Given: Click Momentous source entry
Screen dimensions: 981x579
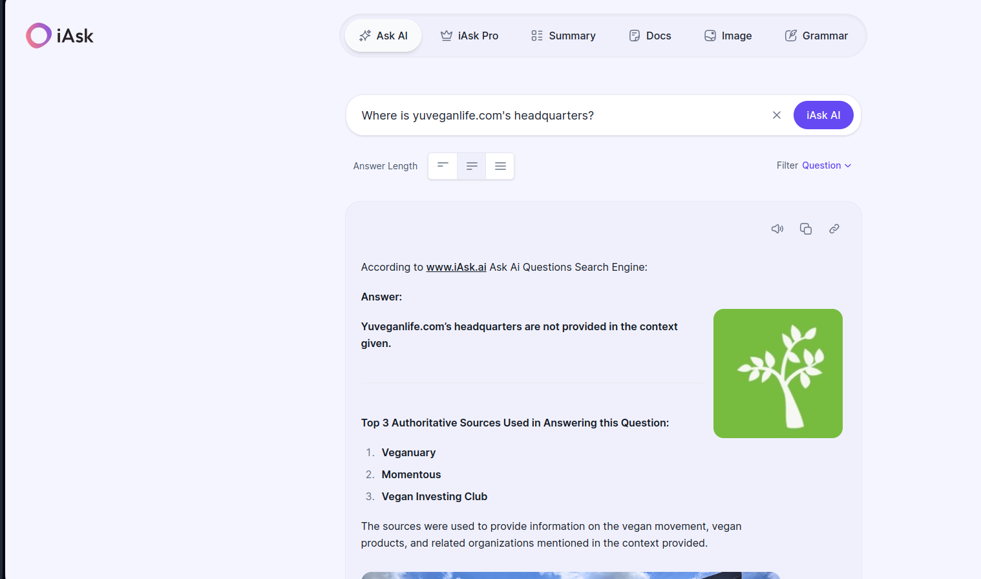Looking at the screenshot, I should tap(411, 474).
